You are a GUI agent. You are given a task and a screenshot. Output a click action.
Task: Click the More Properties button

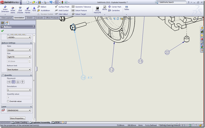click(18, 118)
